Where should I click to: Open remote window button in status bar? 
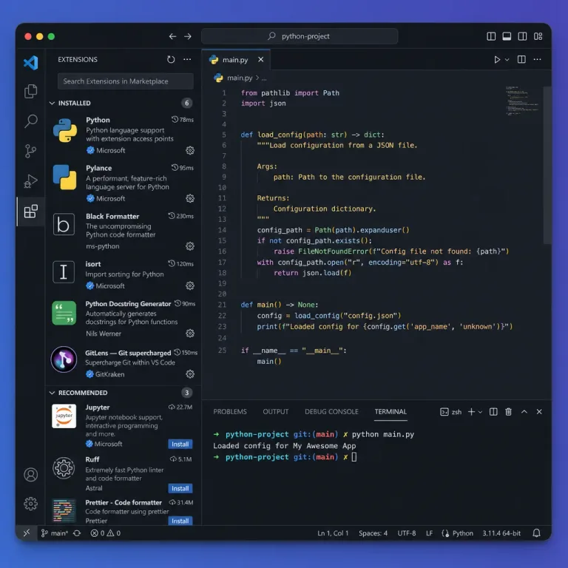coord(27,532)
